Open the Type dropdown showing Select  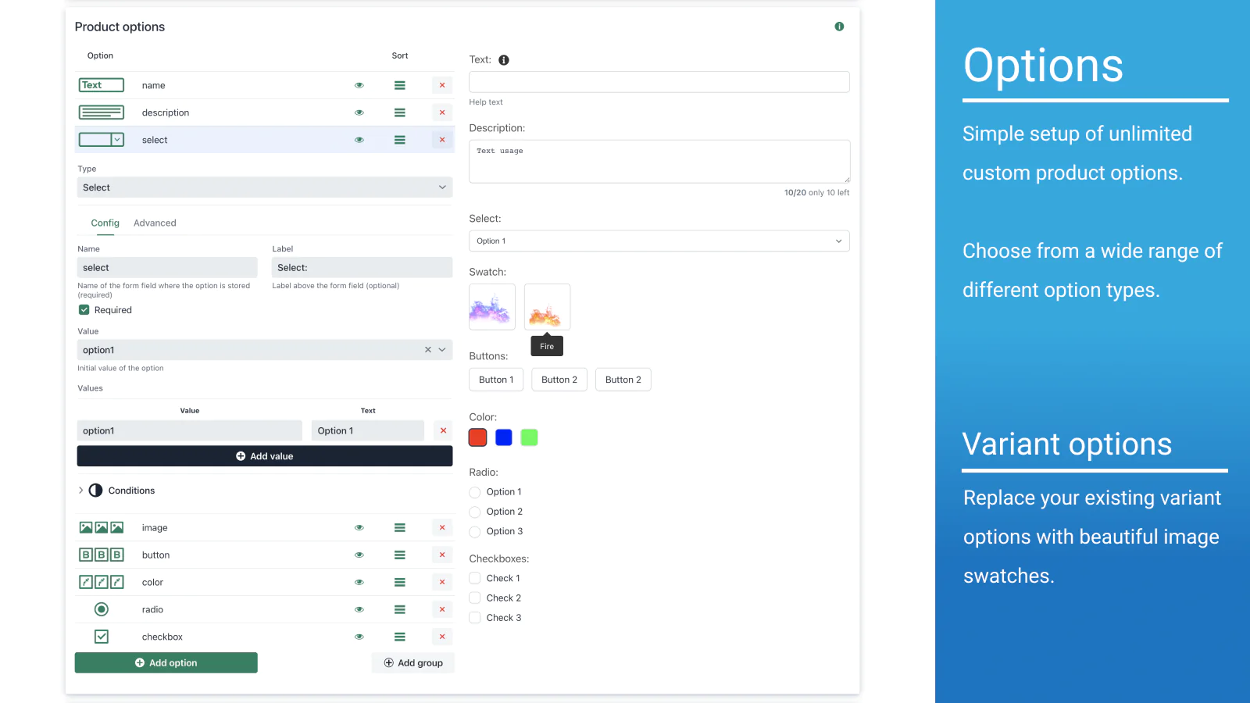(x=265, y=187)
